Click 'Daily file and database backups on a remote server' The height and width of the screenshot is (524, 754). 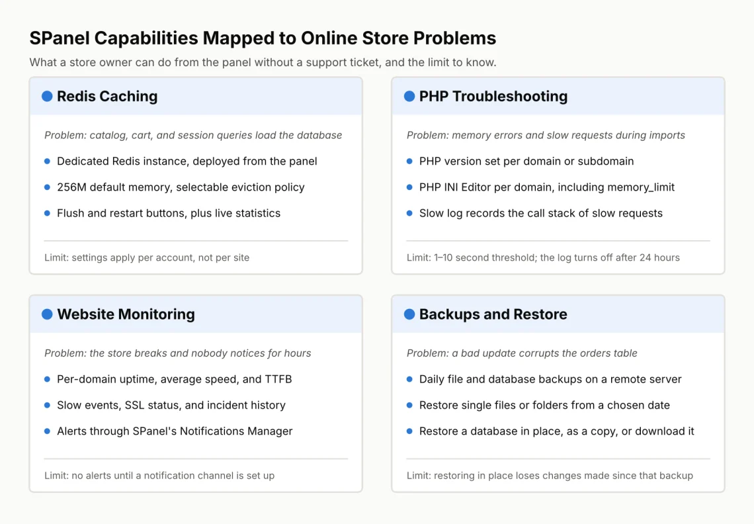550,379
